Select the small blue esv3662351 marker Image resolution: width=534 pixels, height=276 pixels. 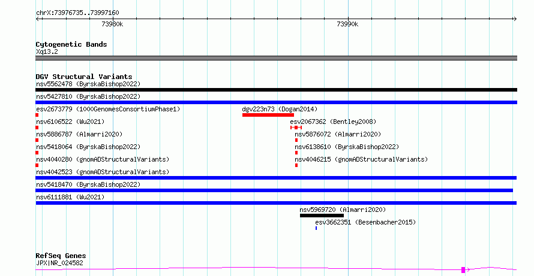coord(316,228)
